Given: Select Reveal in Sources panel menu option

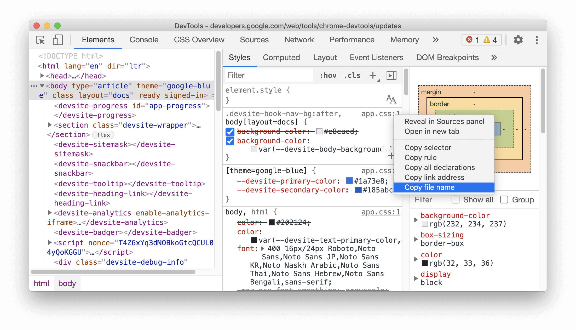Looking at the screenshot, I should point(444,122).
